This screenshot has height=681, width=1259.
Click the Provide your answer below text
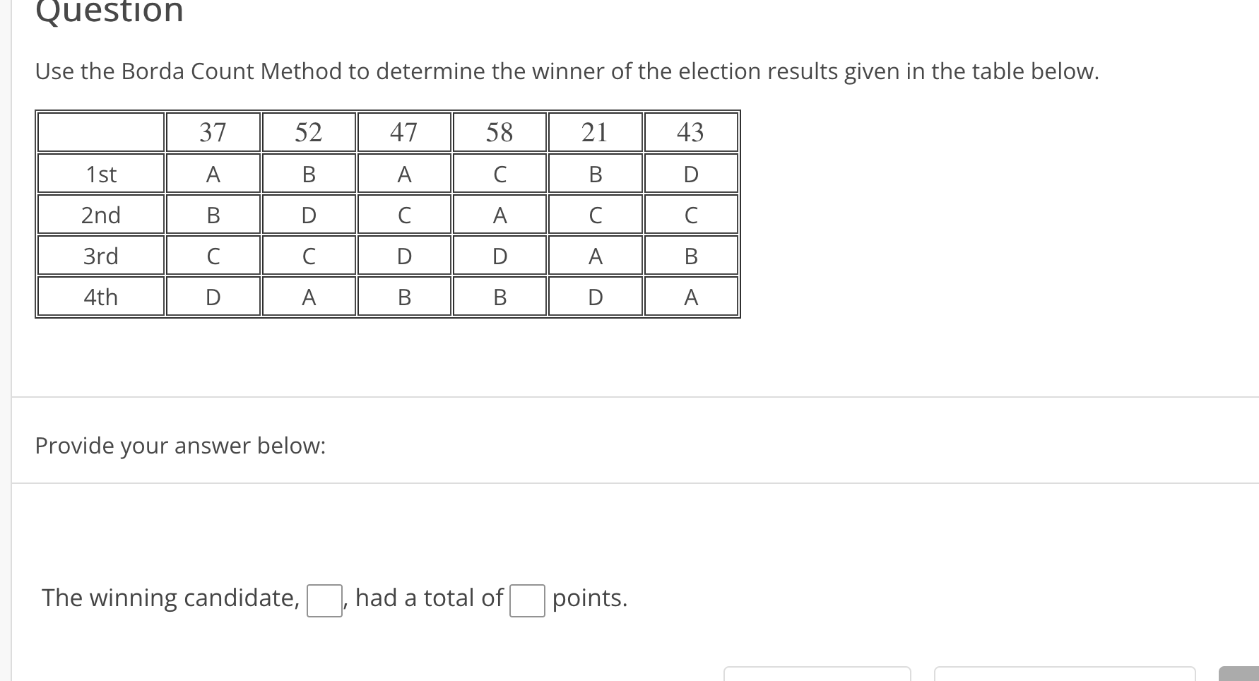pyautogui.click(x=180, y=446)
